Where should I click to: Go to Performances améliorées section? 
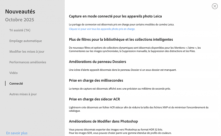click(28, 62)
